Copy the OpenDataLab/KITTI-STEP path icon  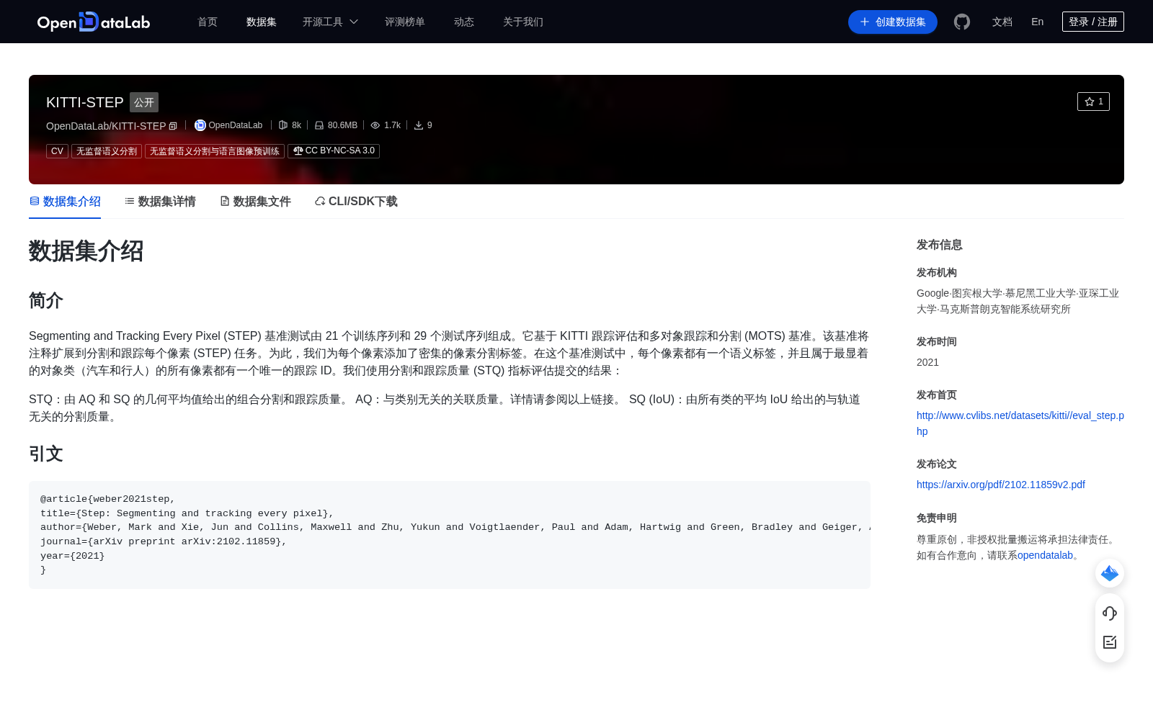click(173, 126)
